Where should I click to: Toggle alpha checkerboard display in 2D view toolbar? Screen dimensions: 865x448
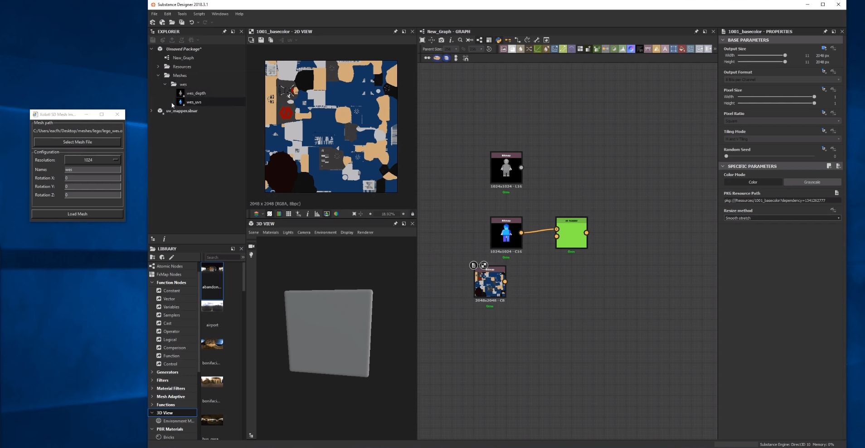tap(269, 214)
